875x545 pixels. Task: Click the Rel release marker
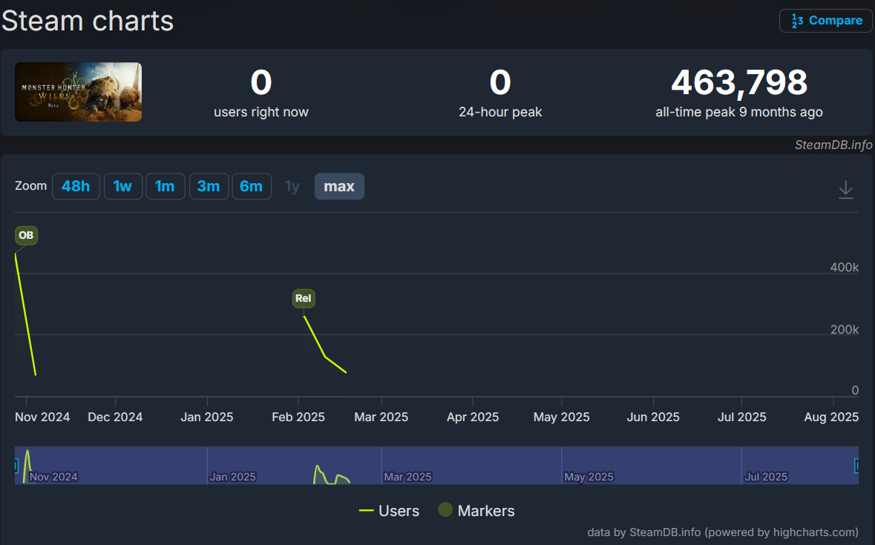tap(304, 298)
